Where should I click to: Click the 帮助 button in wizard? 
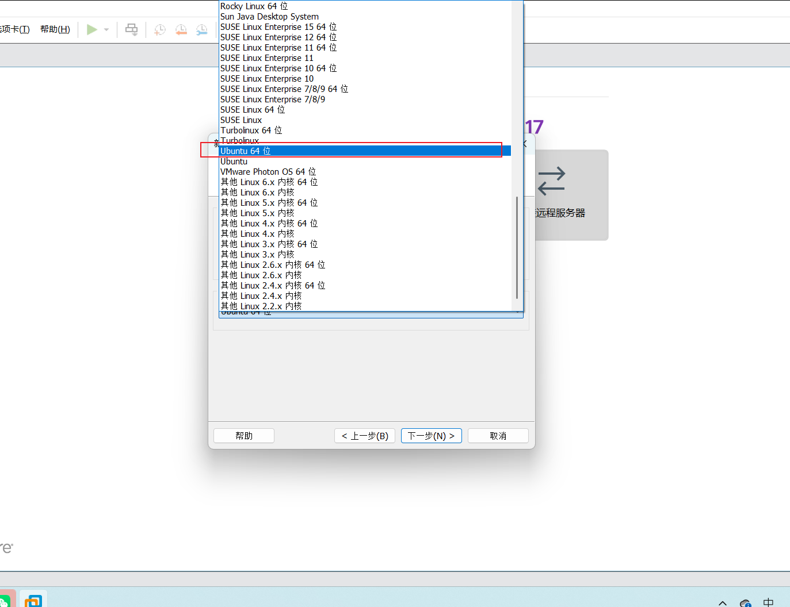(244, 436)
